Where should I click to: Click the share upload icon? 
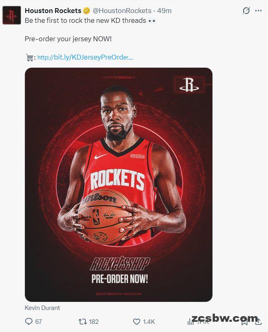click(258, 322)
